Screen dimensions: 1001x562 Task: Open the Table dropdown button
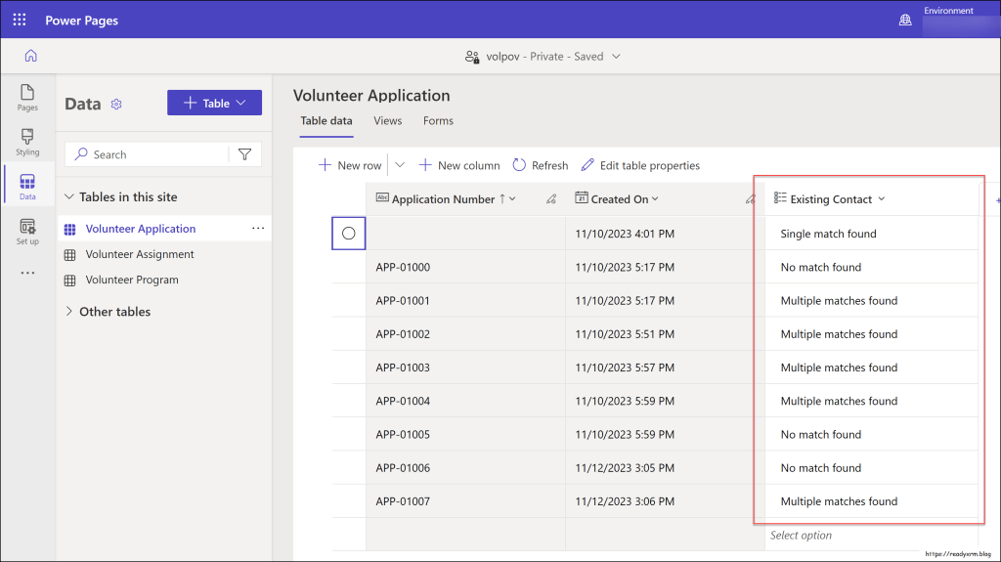[x=214, y=103]
